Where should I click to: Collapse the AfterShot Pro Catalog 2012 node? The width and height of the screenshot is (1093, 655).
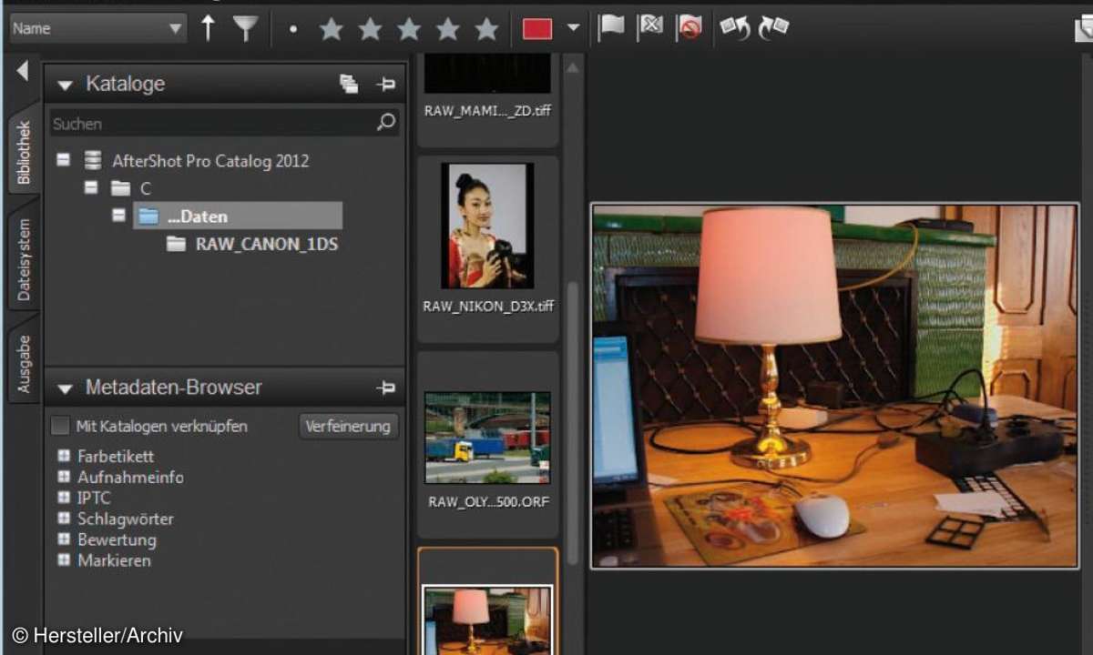pos(63,160)
